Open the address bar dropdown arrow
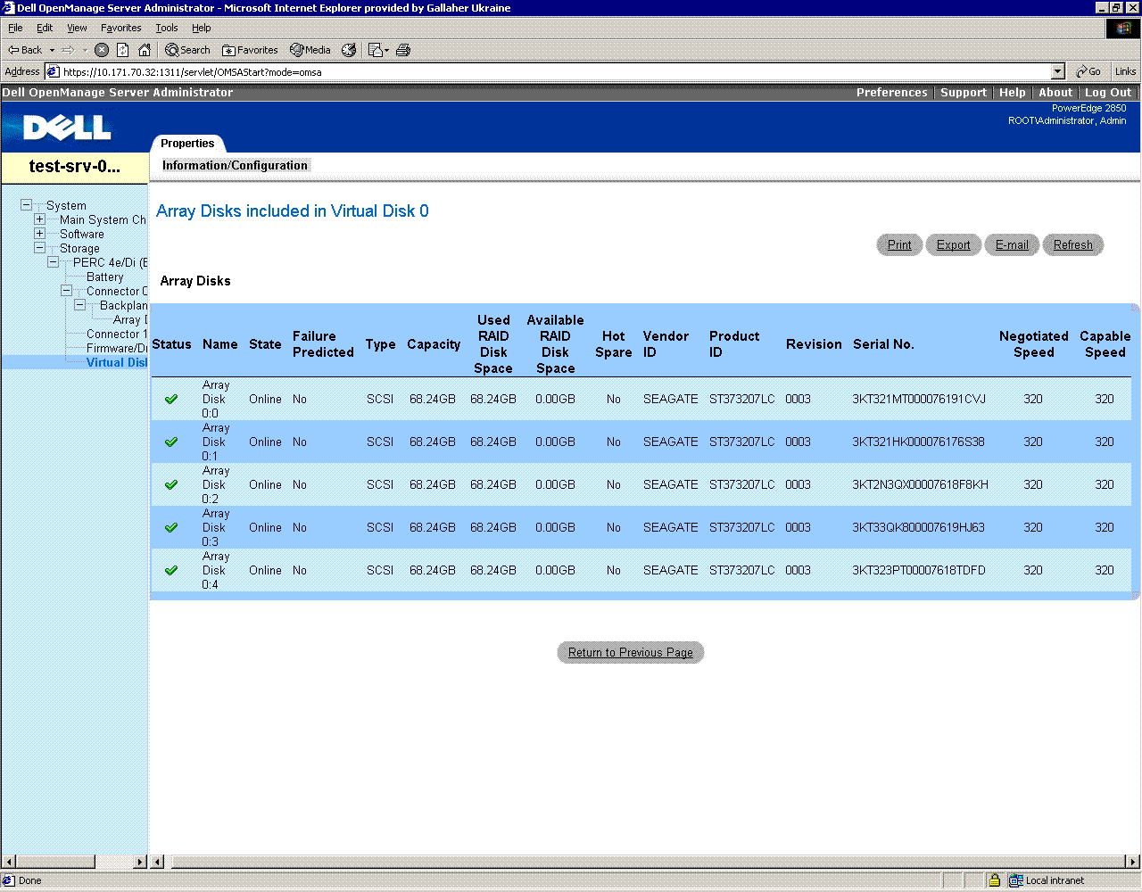The image size is (1142, 892). coord(1058,71)
